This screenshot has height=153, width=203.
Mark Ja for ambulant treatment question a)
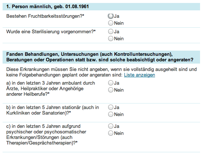tap(111, 83)
